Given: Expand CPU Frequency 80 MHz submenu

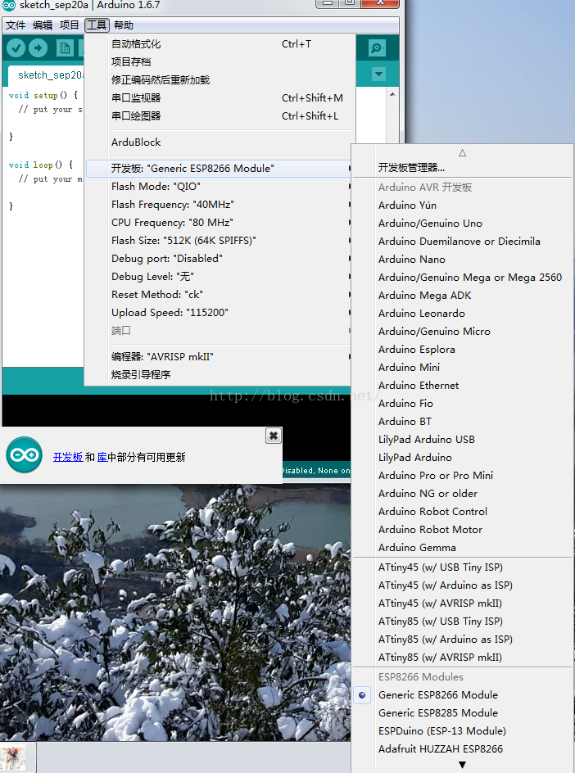Looking at the screenshot, I should coord(220,223).
